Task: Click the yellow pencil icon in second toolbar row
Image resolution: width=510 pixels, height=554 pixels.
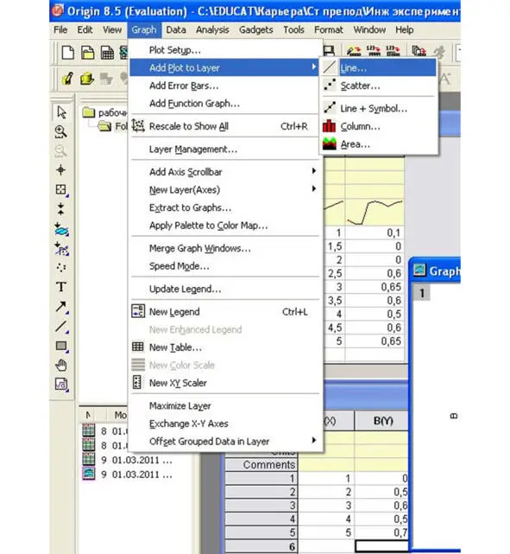Action: (67, 79)
